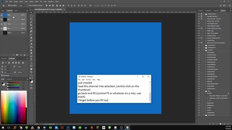Select the Hand tool
The image size is (232, 130).
tap(31, 69)
